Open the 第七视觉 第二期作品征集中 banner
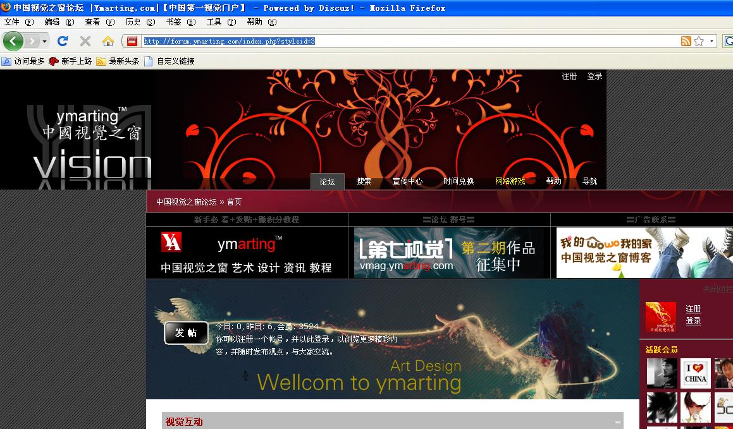Image resolution: width=733 pixels, height=429 pixels. pos(448,253)
